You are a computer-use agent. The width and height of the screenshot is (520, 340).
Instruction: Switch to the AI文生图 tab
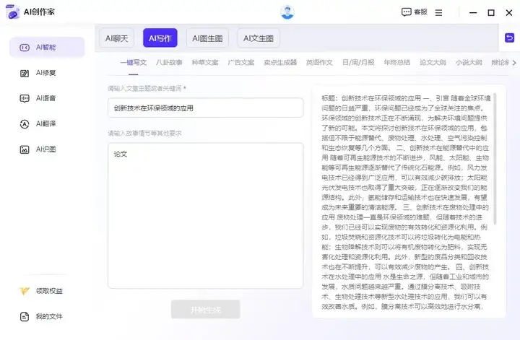click(258, 38)
